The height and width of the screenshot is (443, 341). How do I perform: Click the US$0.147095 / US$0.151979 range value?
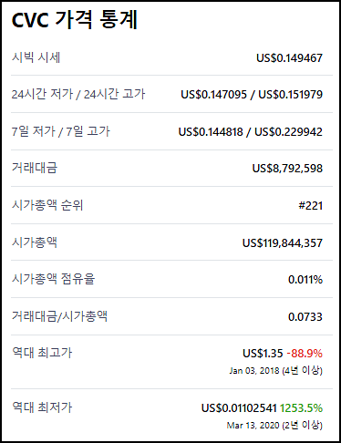252,95
